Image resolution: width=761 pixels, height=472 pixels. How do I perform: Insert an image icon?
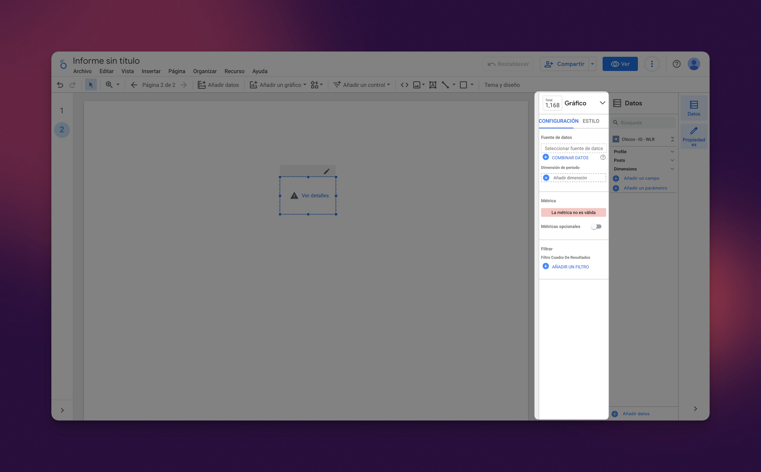(417, 85)
